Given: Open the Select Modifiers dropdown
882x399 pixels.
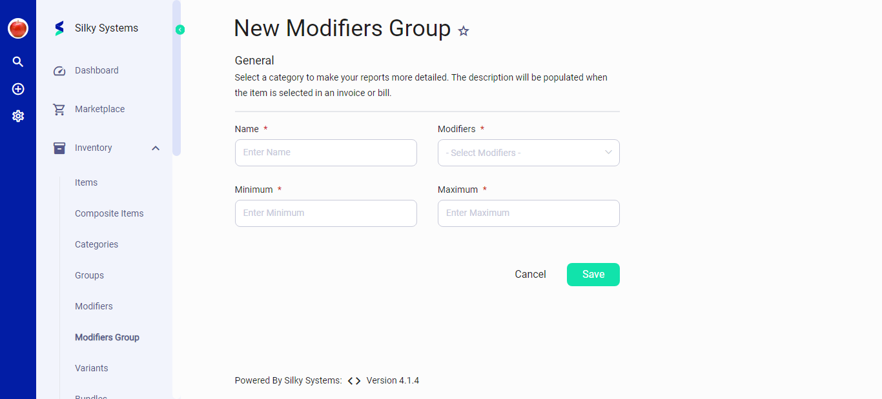Looking at the screenshot, I should (528, 153).
